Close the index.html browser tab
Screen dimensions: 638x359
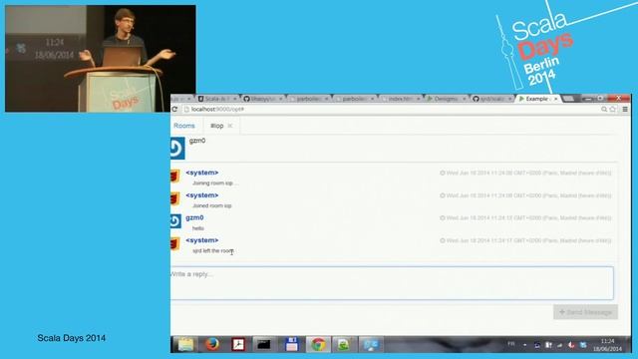(418, 99)
